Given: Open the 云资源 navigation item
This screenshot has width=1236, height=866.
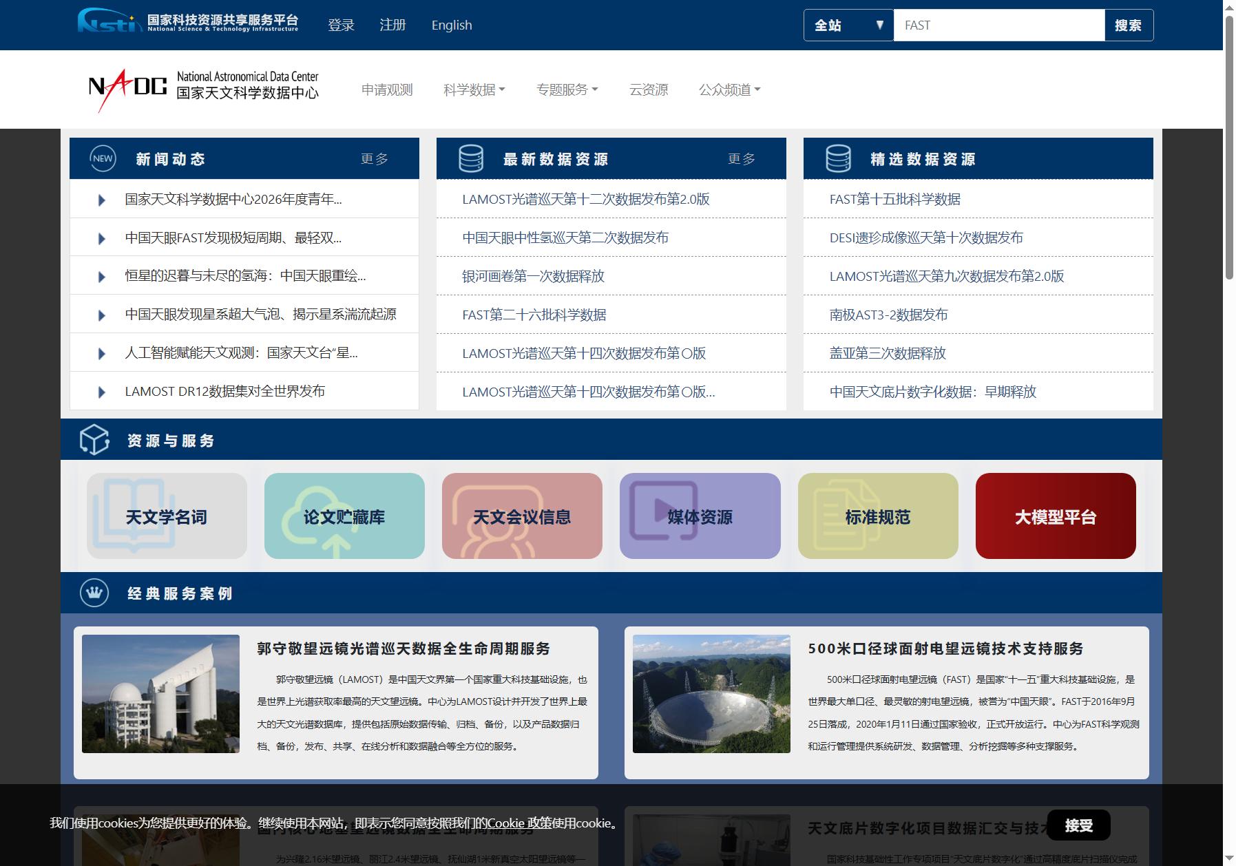Looking at the screenshot, I should pyautogui.click(x=649, y=89).
